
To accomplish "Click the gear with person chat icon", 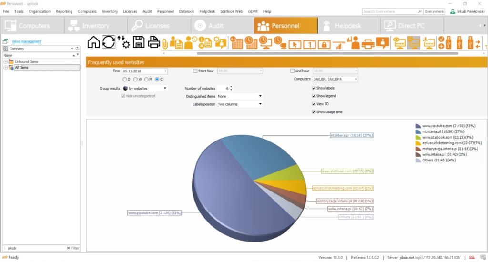I will (220, 42).
